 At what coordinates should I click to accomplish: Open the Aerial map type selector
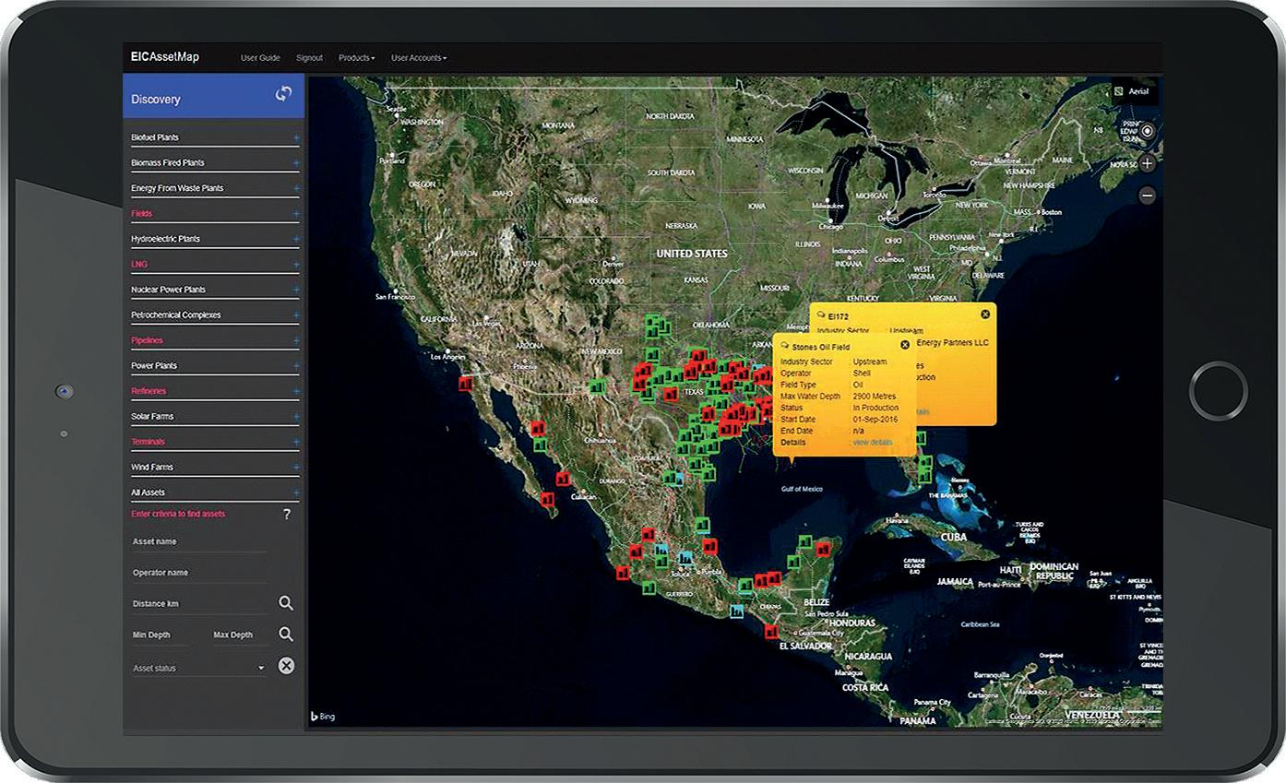tap(1133, 91)
